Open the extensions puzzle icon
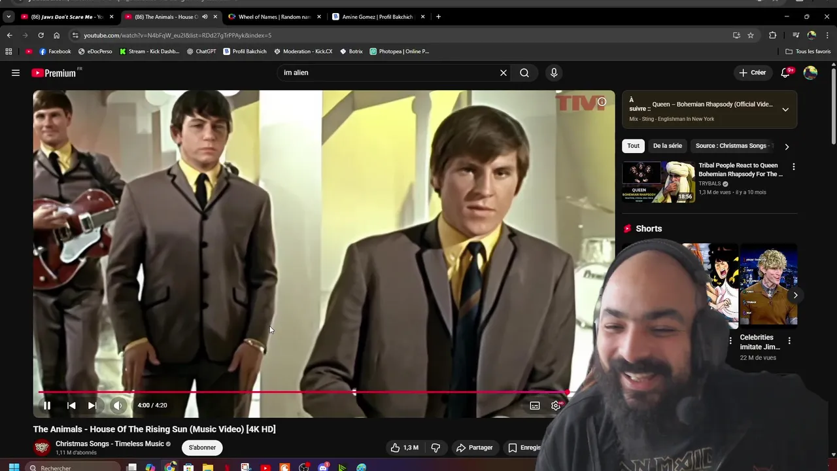Viewport: 837px width, 471px height. click(773, 35)
